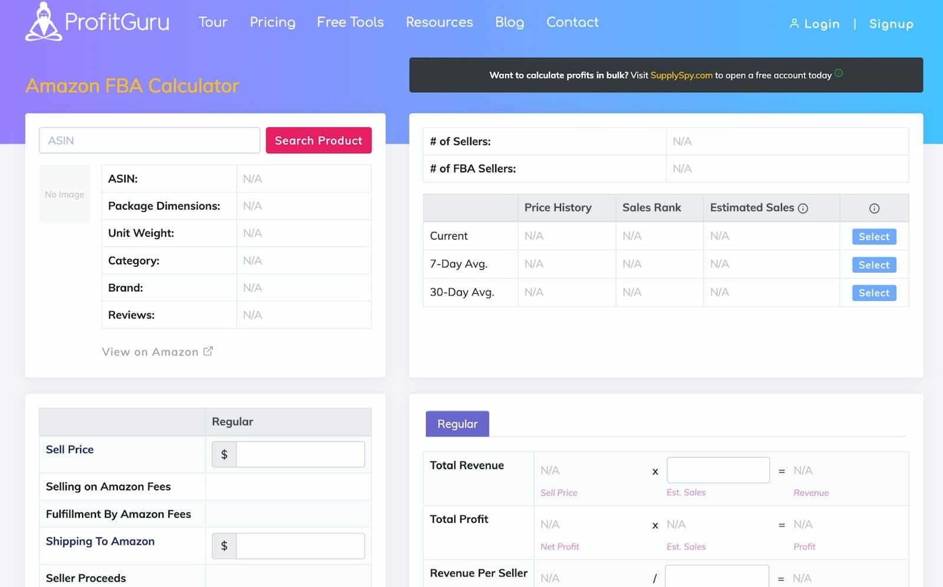Image resolution: width=943 pixels, height=587 pixels.
Task: Click the green info icon in the banner
Action: click(x=839, y=73)
